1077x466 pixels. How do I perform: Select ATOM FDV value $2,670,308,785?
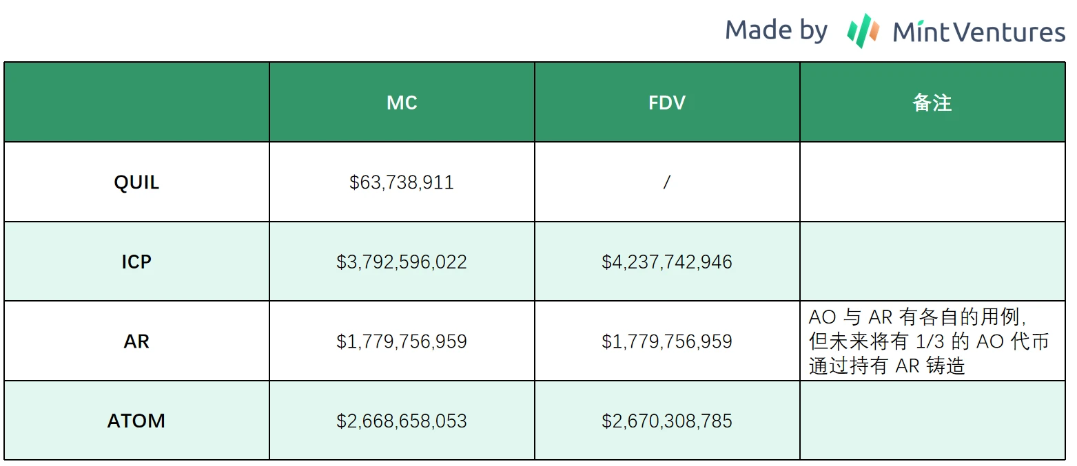click(667, 421)
